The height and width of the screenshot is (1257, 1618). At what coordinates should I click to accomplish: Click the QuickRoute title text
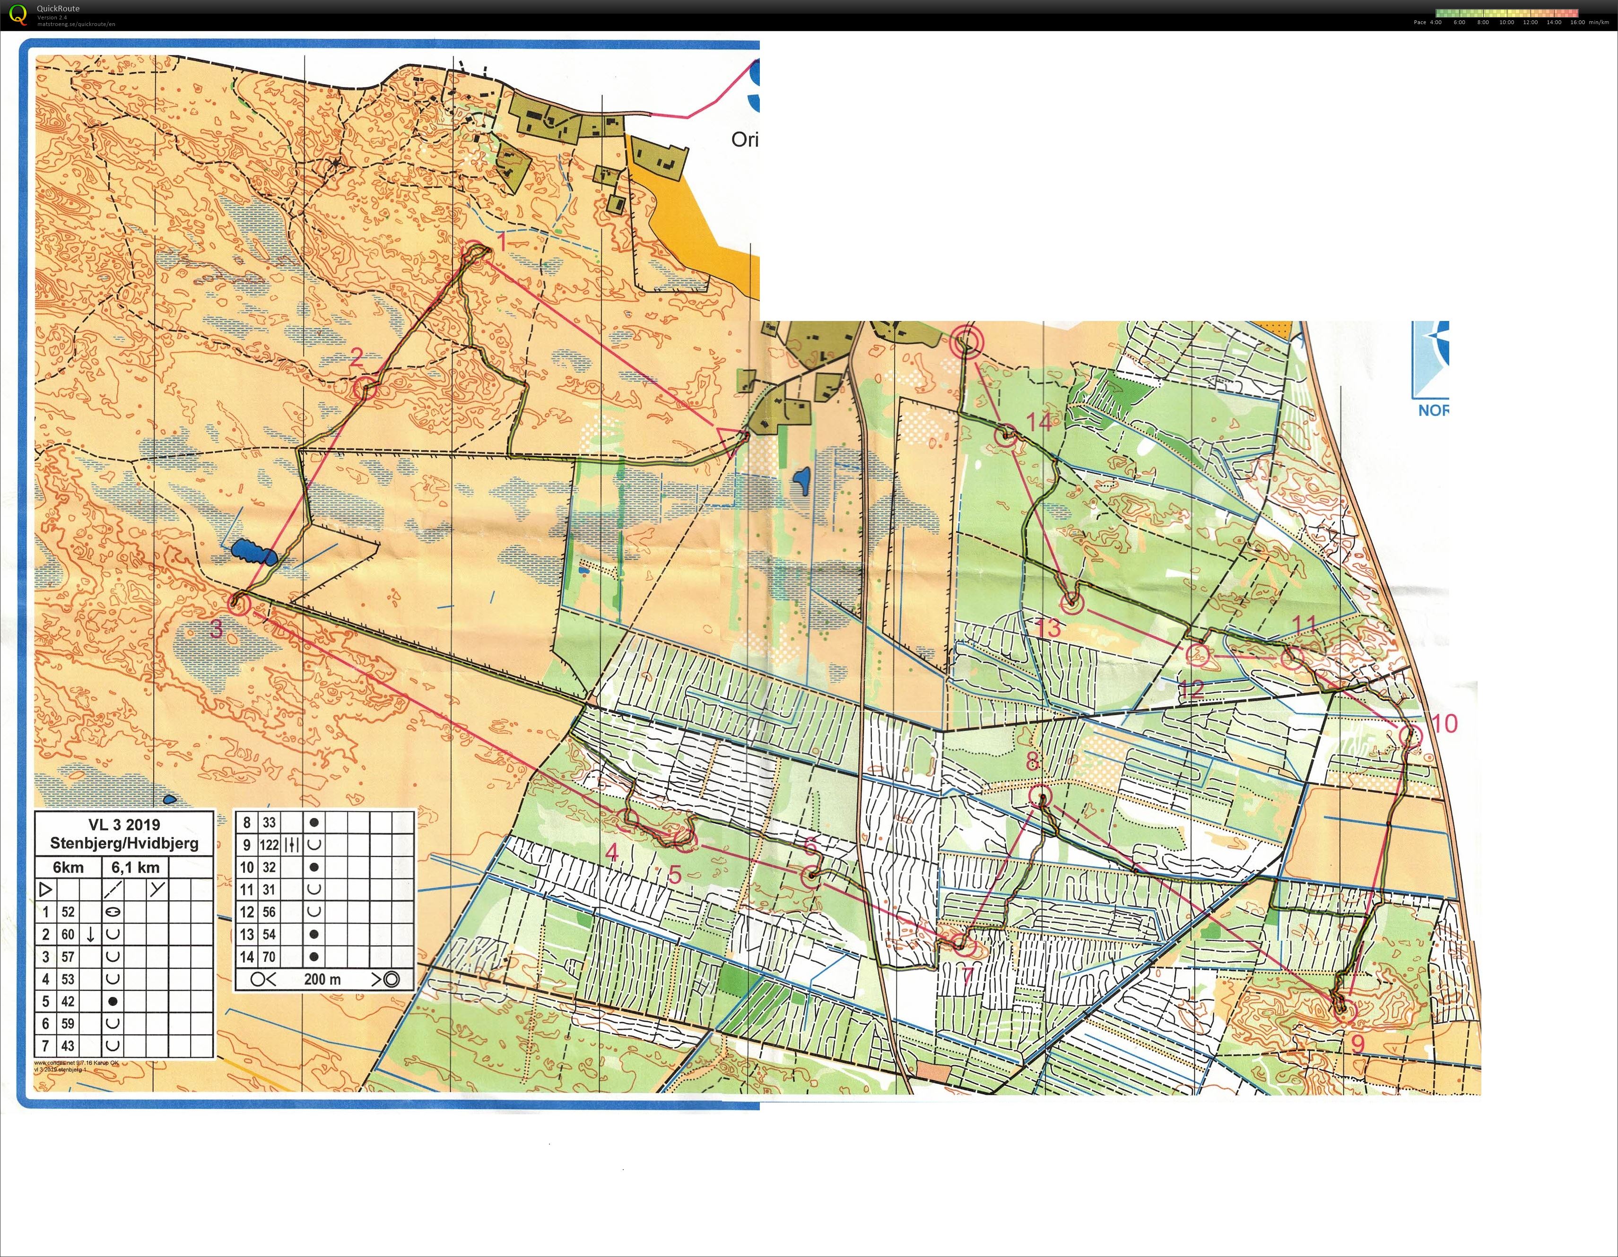(x=58, y=9)
